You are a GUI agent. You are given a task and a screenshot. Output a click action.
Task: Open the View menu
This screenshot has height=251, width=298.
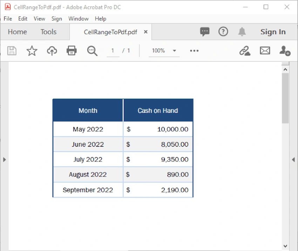tap(39, 19)
